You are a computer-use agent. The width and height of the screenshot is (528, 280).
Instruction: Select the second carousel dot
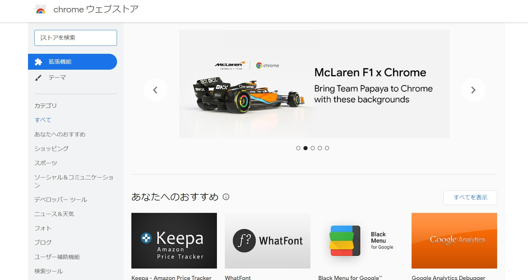(305, 148)
